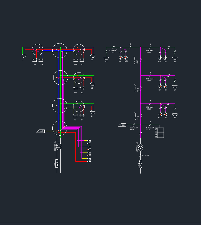Image resolution: width=201 pixels, height=225 pixels.
Task: Select the transformer symbol in colored wiring diagram
Action: click(59, 146)
